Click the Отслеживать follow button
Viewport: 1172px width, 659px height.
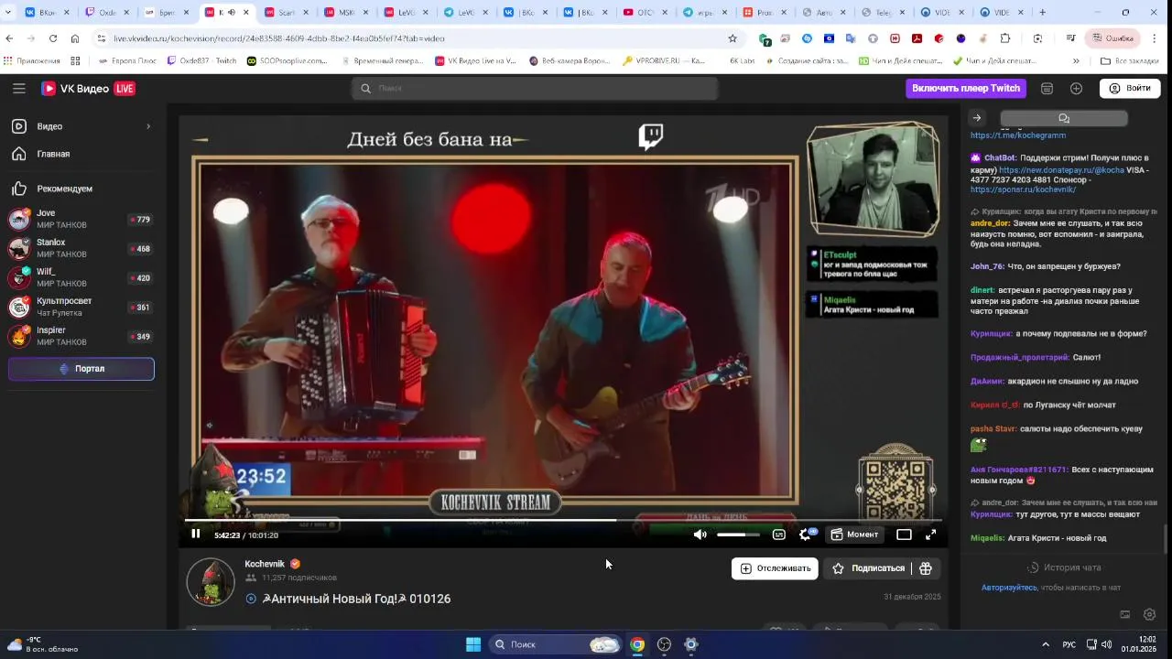tap(775, 568)
